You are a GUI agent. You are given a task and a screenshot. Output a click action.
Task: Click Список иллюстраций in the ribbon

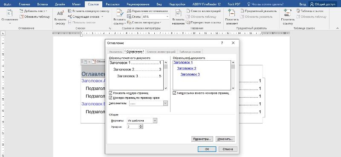204,11
